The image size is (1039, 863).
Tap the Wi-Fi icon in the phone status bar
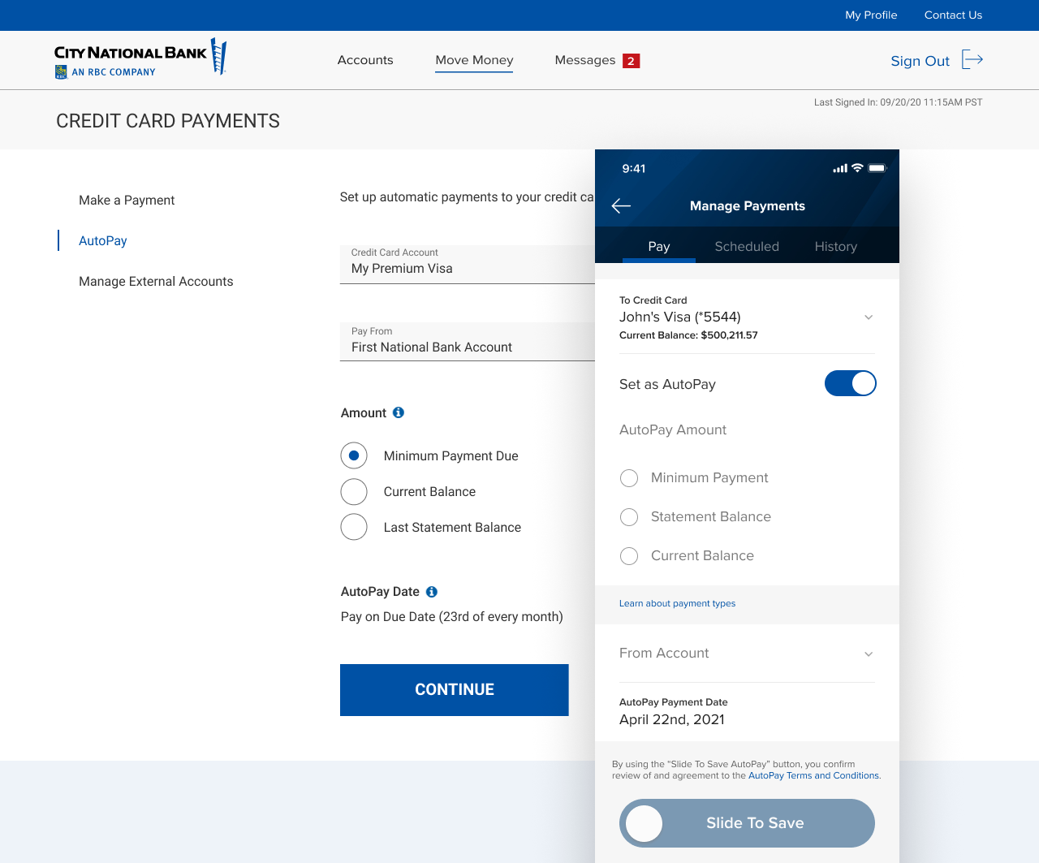tap(857, 168)
